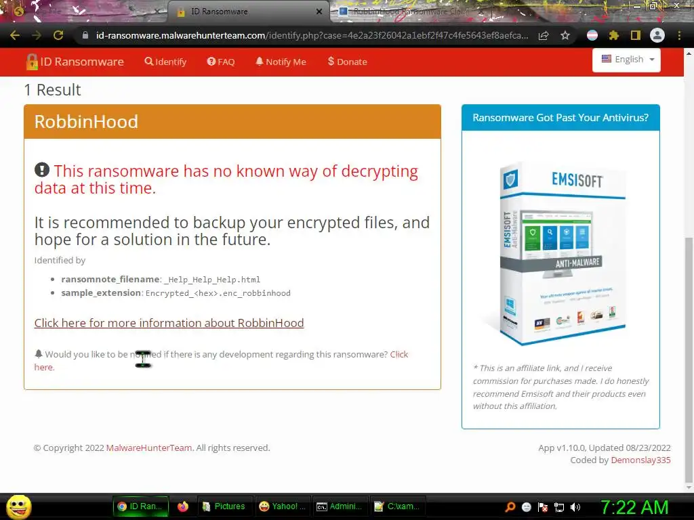The image size is (694, 520).
Task: Reload the ID Ransomware page
Action: [58, 35]
